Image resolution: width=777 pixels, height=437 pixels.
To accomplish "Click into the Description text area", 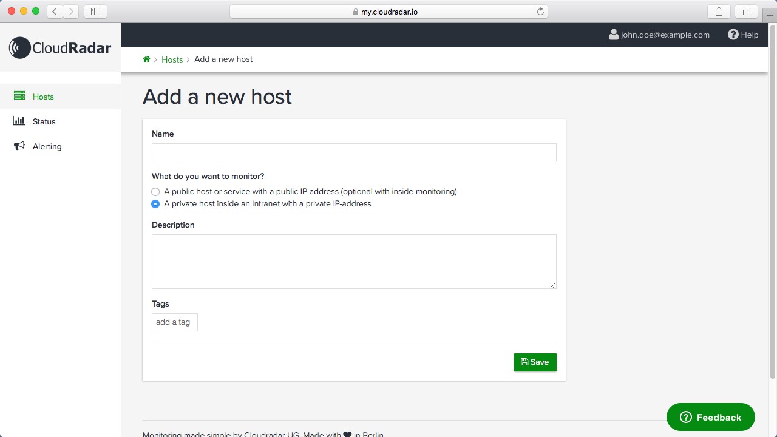I will pyautogui.click(x=354, y=262).
